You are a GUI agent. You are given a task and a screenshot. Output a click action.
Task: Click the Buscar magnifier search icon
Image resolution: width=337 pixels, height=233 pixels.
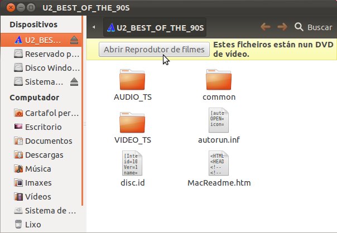(x=299, y=27)
